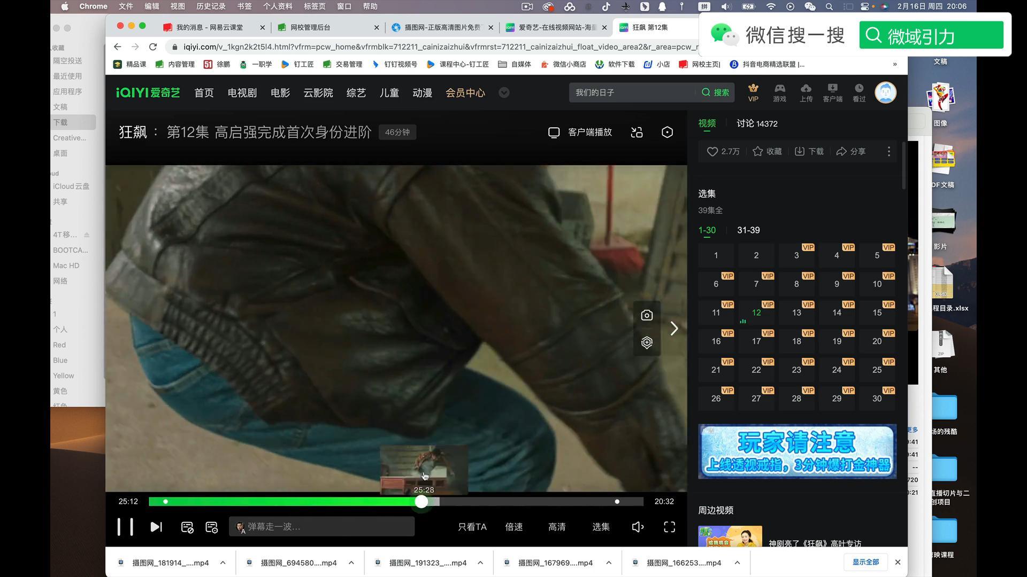Viewport: 1027px width, 577px height.
Task: Expand hidden bookmarks chevron
Action: [x=895, y=64]
